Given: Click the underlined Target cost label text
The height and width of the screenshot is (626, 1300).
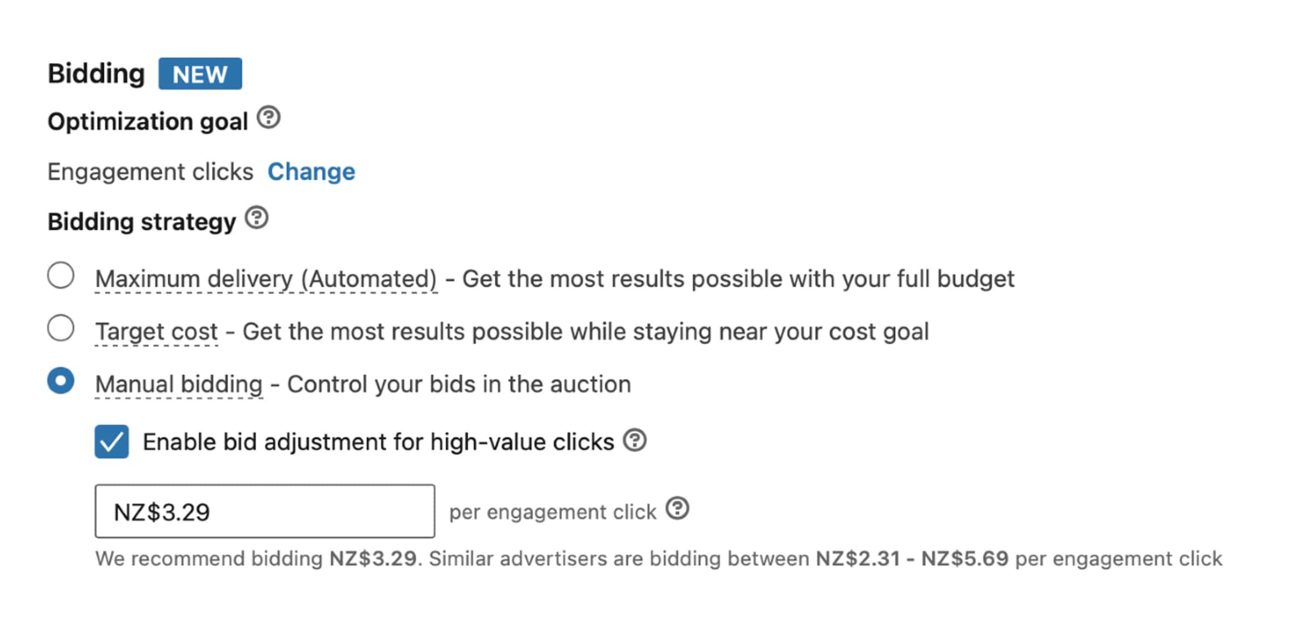Looking at the screenshot, I should click(x=157, y=332).
